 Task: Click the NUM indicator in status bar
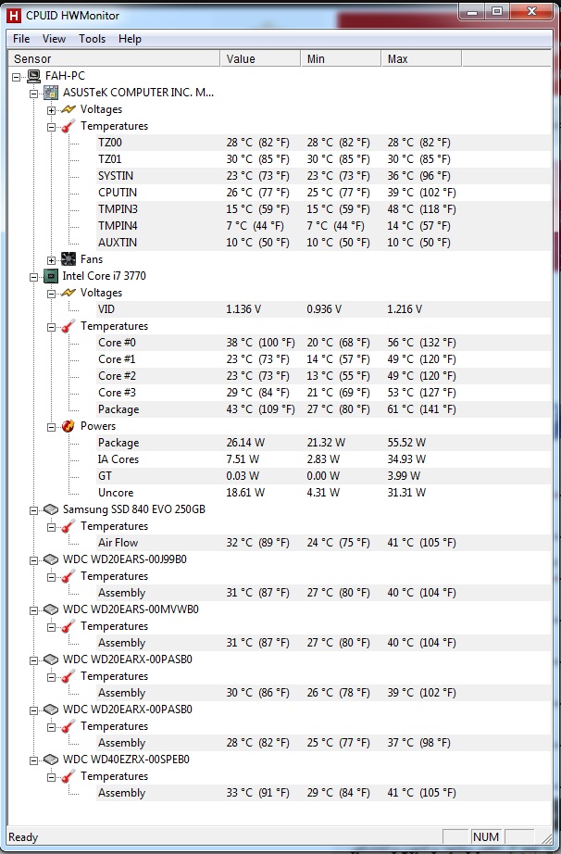485,837
